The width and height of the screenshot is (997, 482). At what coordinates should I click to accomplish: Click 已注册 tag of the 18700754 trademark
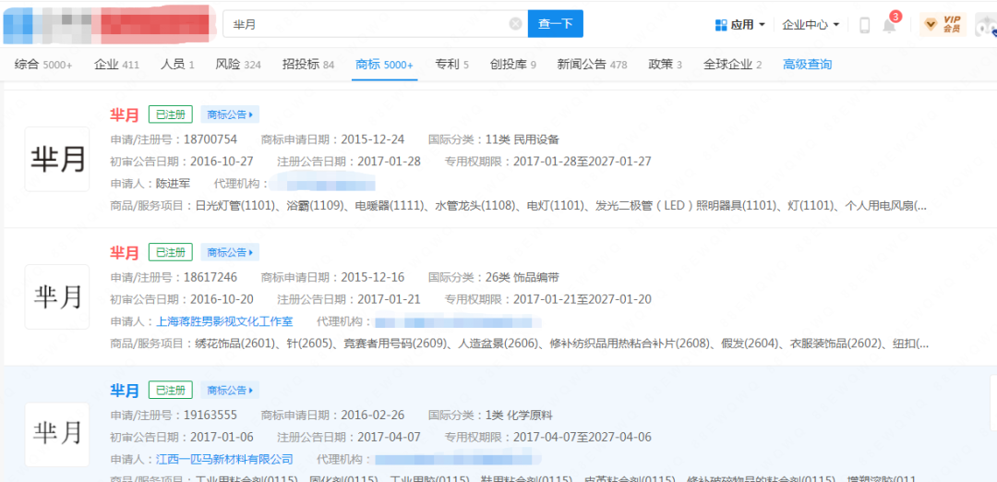click(x=171, y=115)
